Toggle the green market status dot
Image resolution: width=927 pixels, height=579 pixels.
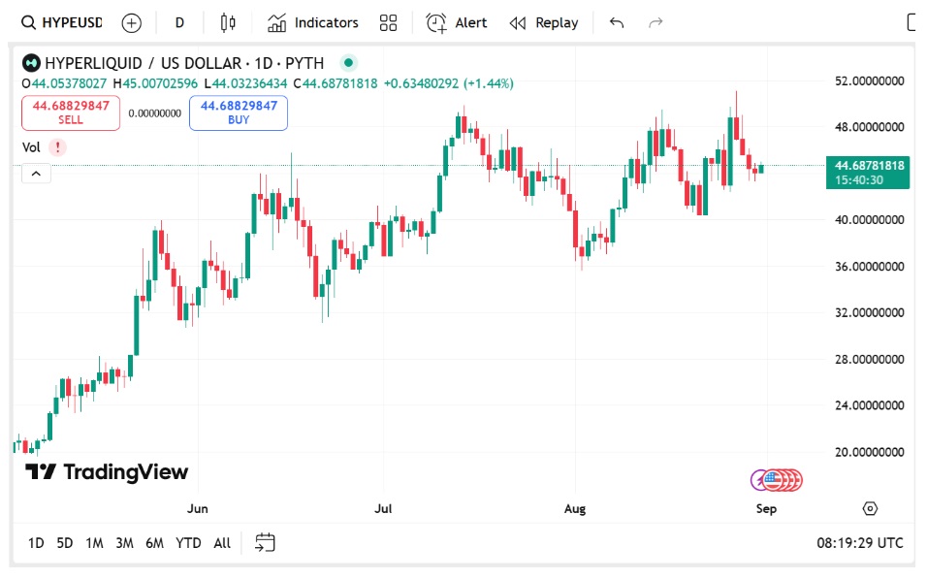[x=348, y=62]
